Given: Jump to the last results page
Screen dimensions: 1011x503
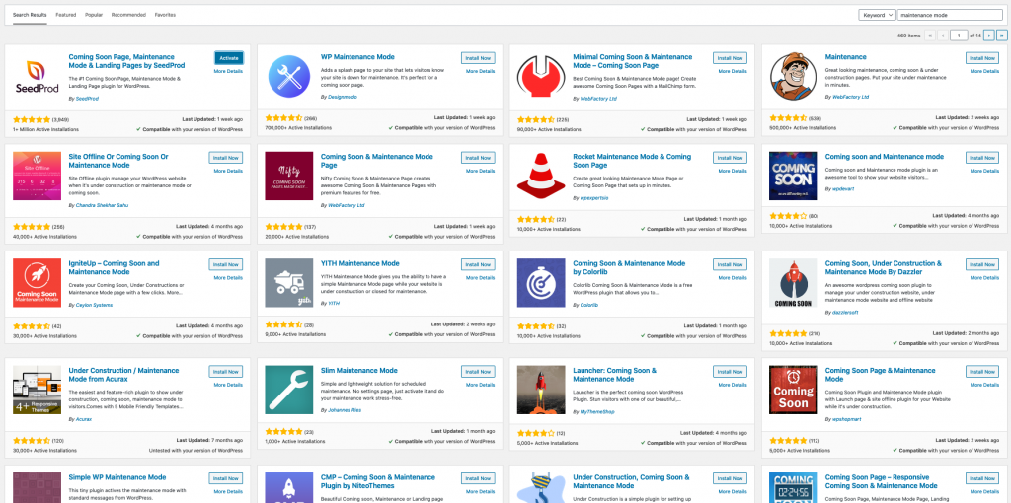Looking at the screenshot, I should [x=1001, y=36].
